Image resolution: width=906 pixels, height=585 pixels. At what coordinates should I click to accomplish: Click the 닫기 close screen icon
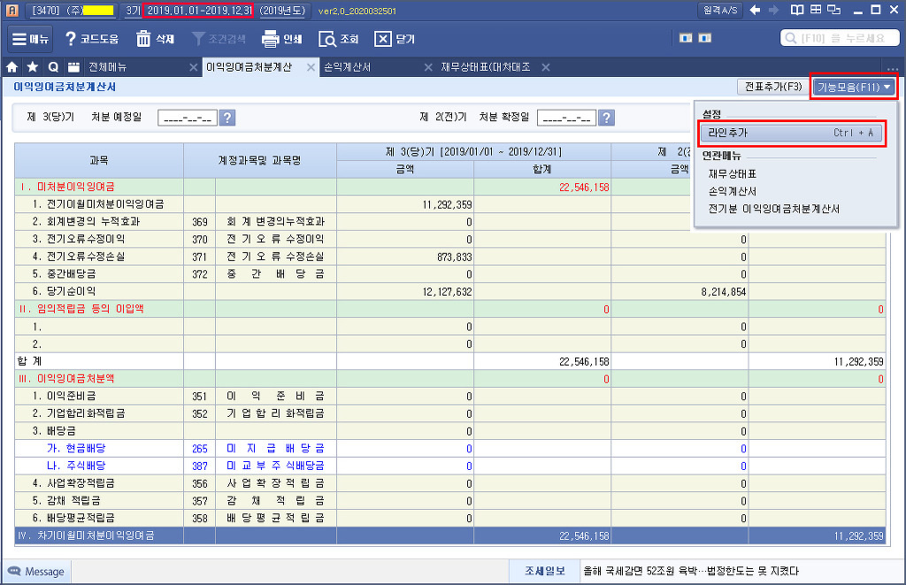[x=383, y=39]
